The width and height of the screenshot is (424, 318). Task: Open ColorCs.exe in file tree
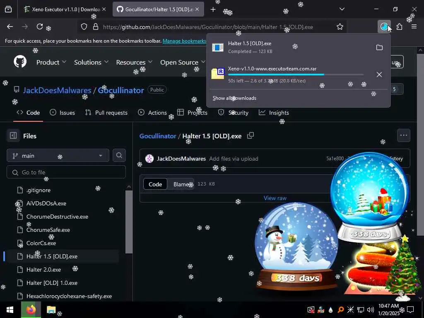point(41,243)
